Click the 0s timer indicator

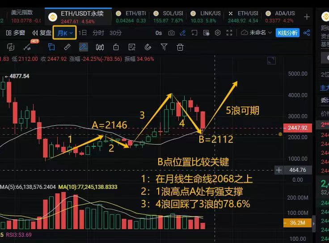[159, 33]
